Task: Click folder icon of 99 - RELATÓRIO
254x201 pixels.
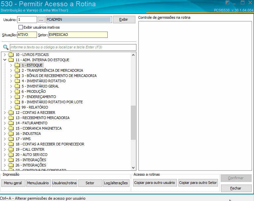Action: click(17, 107)
